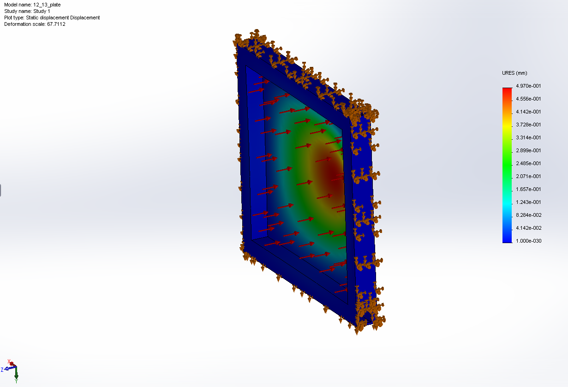Click legend value 2.485e-001
568x387 pixels.
529,163
